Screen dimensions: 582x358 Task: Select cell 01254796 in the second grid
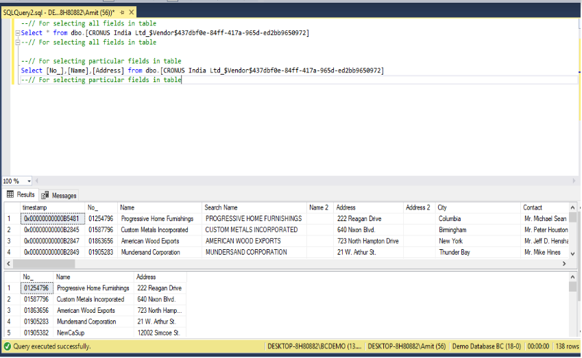pos(37,288)
